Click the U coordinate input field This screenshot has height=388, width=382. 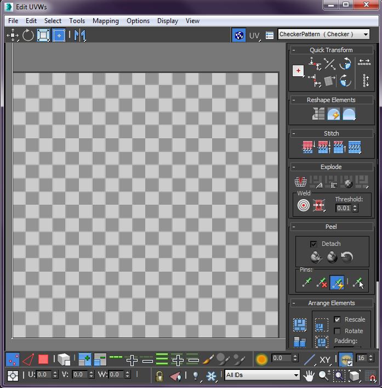click(43, 374)
